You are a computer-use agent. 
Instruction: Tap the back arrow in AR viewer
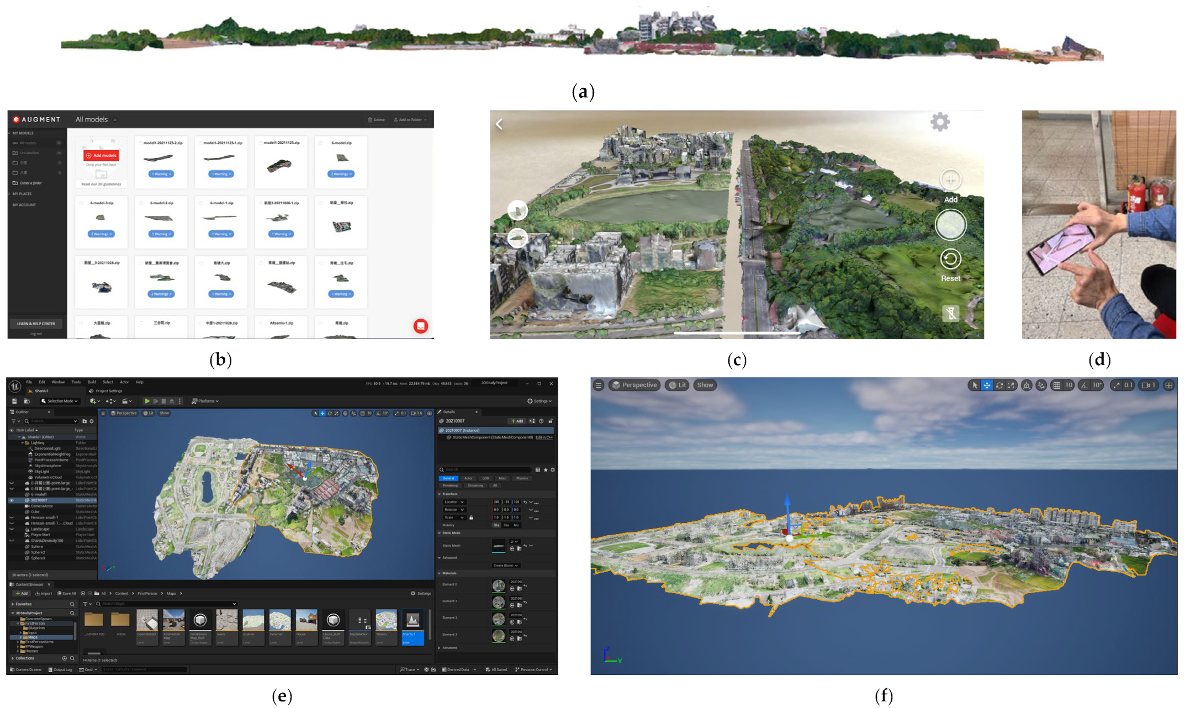pyautogui.click(x=499, y=124)
